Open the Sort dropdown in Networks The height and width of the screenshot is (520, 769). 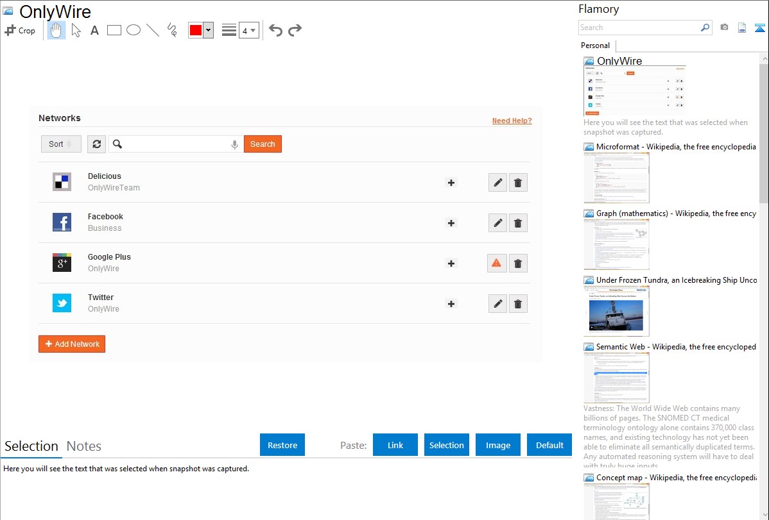pyautogui.click(x=62, y=144)
